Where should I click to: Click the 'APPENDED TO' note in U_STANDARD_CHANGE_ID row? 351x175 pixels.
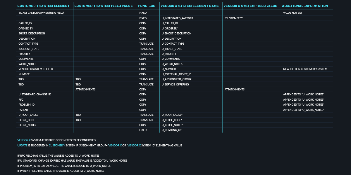click(x=304, y=94)
